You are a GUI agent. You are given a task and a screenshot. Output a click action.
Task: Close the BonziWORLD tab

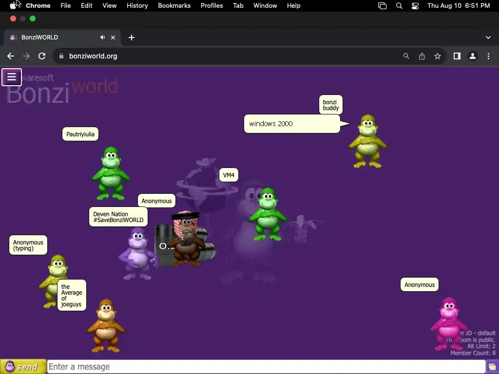[113, 37]
